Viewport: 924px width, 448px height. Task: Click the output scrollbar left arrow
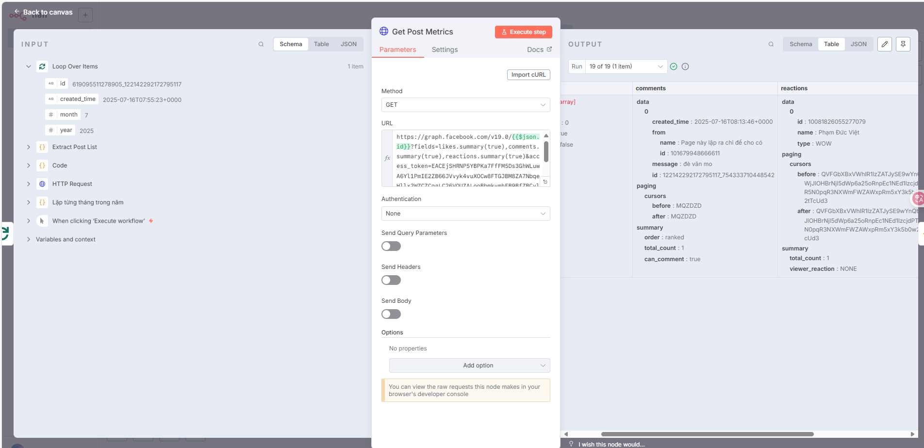pyautogui.click(x=566, y=434)
